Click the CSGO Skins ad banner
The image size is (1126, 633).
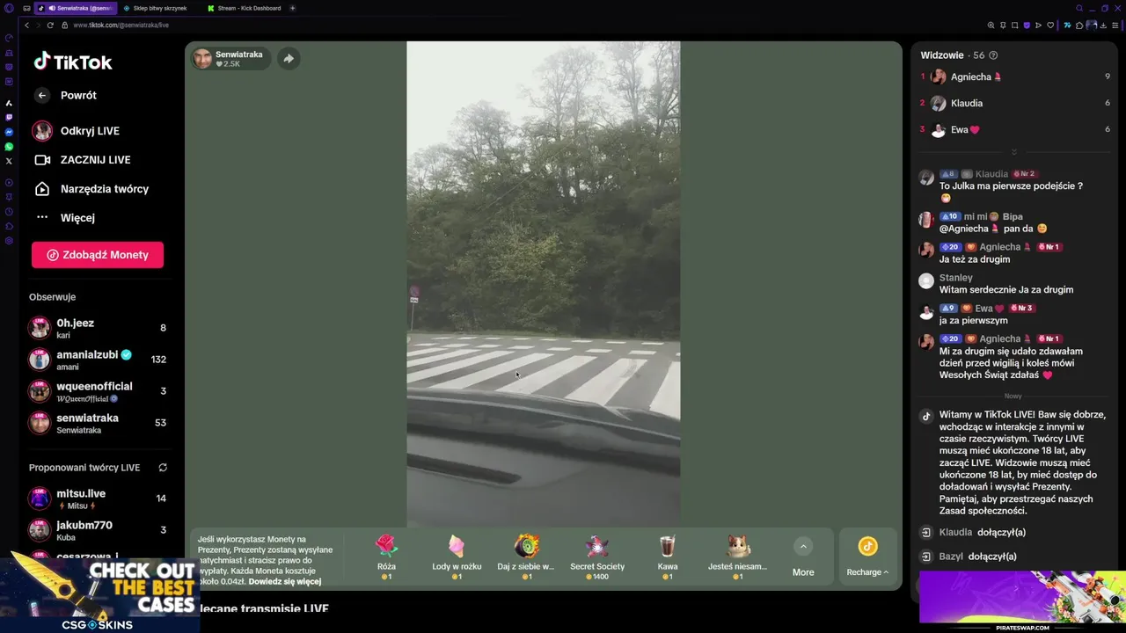tap(99, 593)
